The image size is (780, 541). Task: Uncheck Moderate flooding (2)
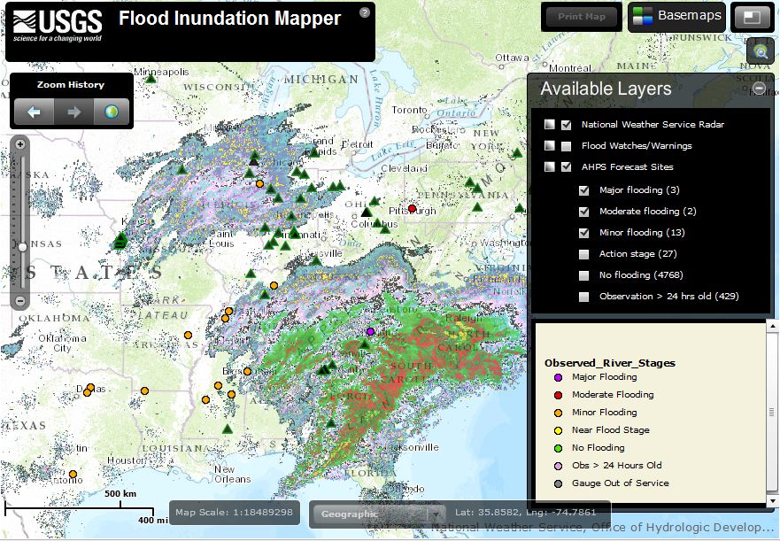tap(584, 212)
